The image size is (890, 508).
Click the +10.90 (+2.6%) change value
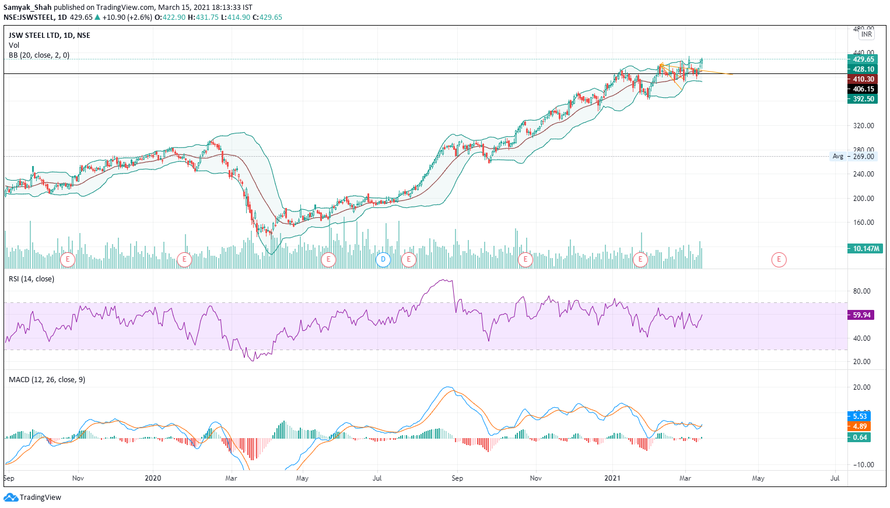pyautogui.click(x=127, y=17)
